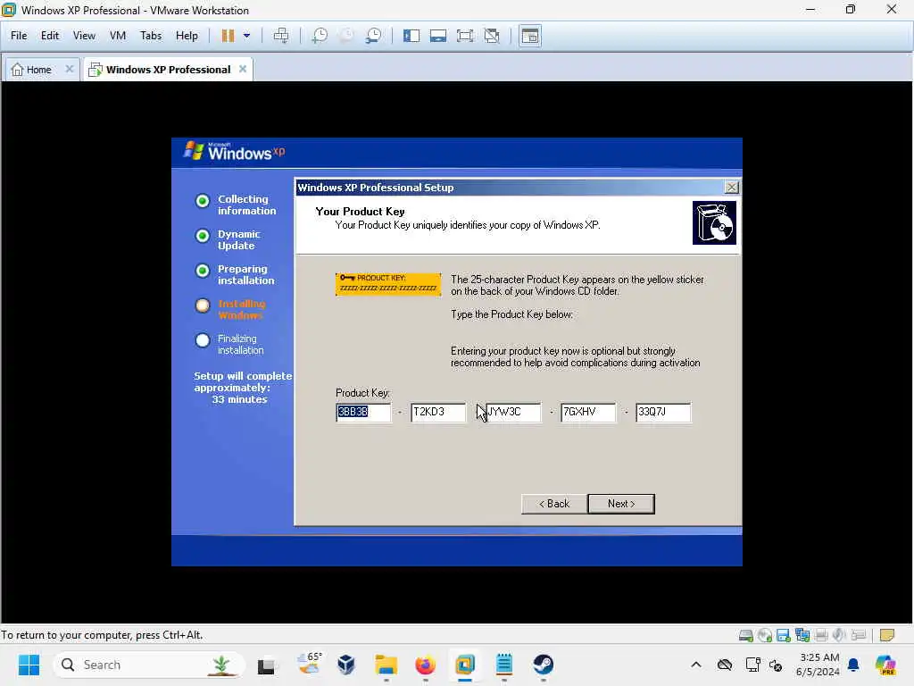Open the power options dropdown arrow beside pause

click(x=247, y=36)
